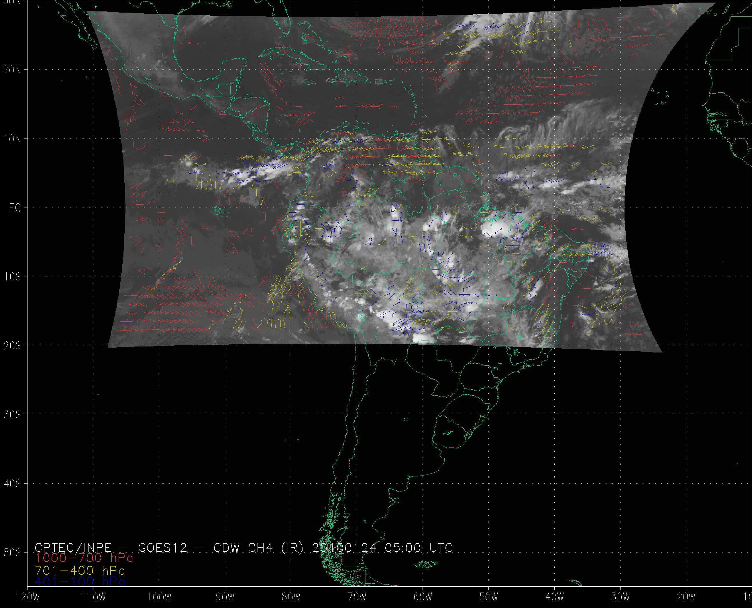The width and height of the screenshot is (752, 608).
Task: Click the 20N latitude axis label
Action: (12, 70)
